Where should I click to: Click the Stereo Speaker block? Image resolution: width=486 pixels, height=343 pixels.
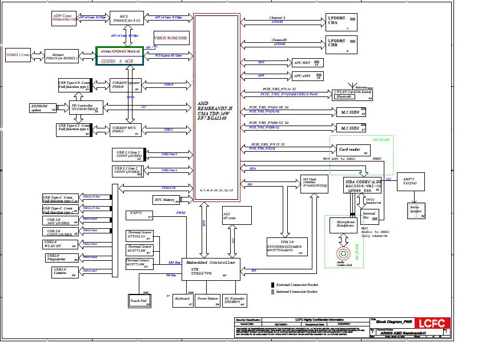point(416,211)
